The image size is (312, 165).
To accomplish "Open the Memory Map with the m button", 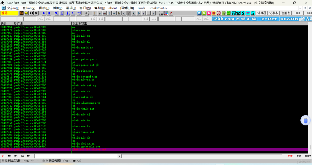I will click(x=104, y=13).
